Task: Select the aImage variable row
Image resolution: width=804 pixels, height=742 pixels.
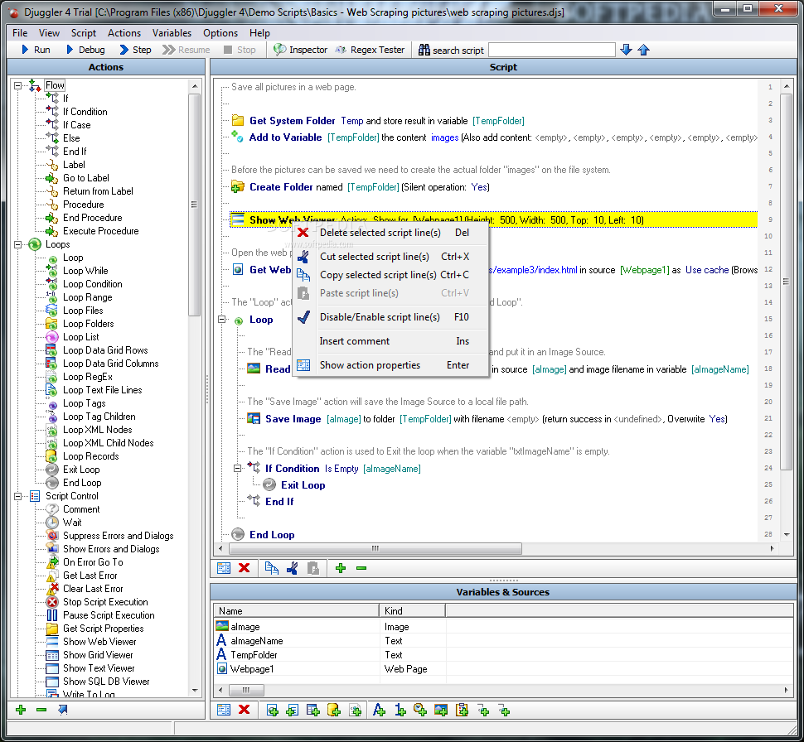Action: (503, 627)
